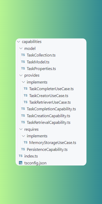Open TaskCreatorUseCase.ts file
This screenshot has height=204, width=102.
49,96
